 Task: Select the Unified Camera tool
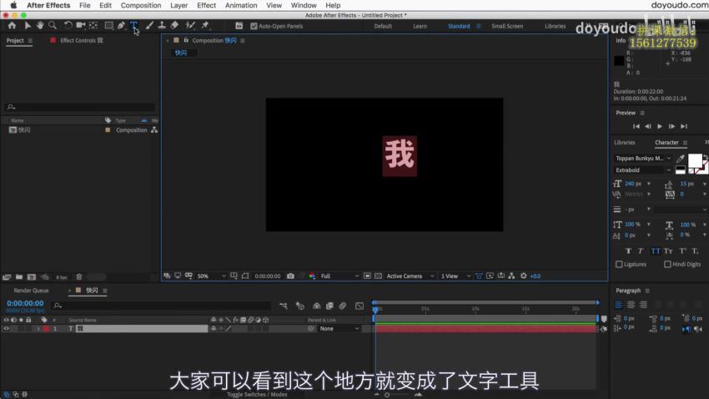pos(81,26)
